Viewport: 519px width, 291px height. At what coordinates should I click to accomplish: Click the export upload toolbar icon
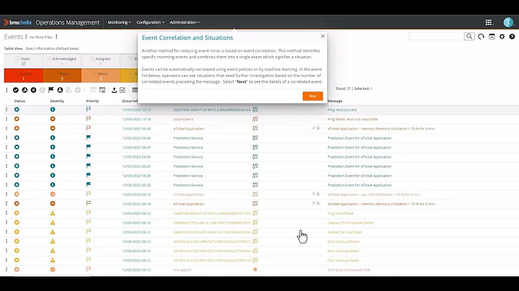point(114,90)
